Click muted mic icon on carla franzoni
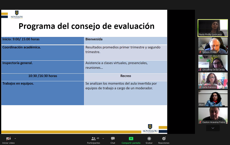This screenshot has height=145, width=230. [200, 87]
